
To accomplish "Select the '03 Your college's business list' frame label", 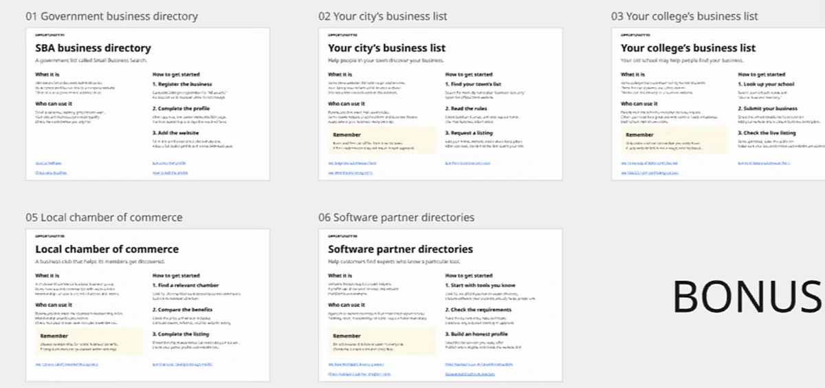I will tap(685, 16).
